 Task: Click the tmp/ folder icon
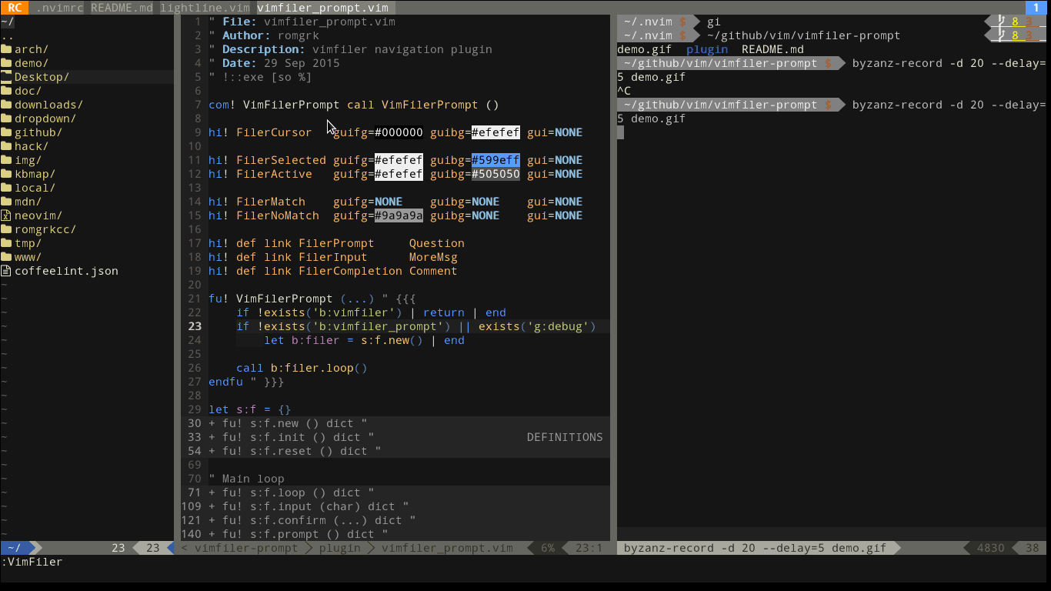[6, 243]
